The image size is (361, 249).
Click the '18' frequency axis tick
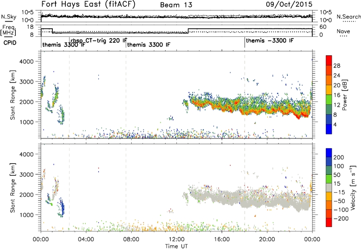30,27
